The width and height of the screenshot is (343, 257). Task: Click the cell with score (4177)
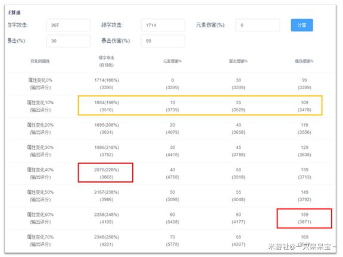[238, 218]
